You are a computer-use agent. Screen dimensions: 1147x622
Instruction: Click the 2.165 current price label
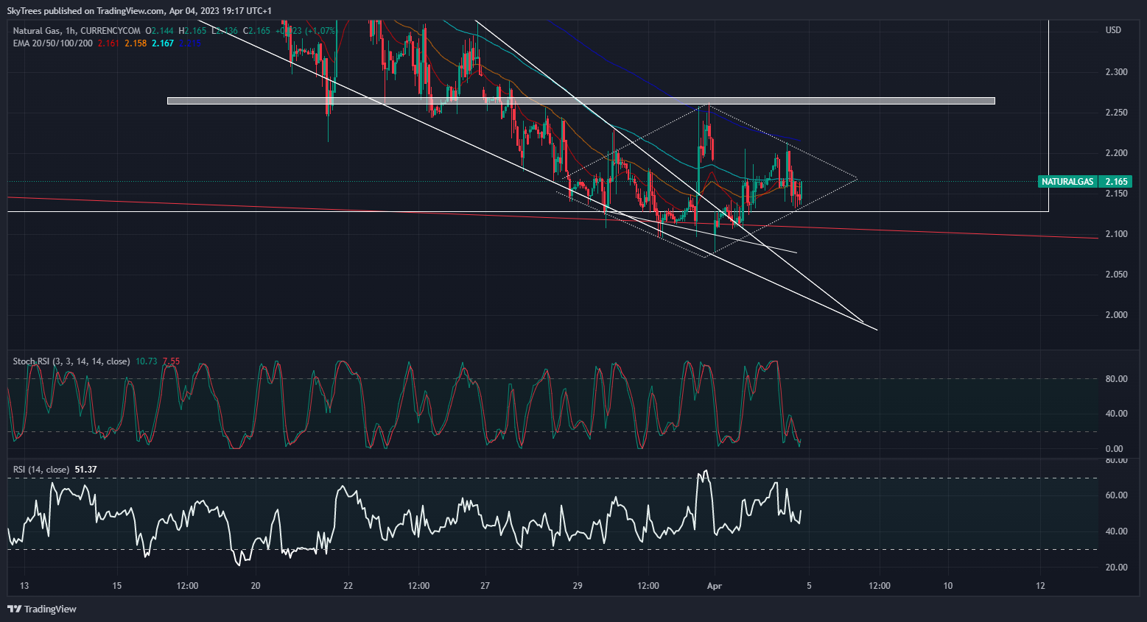click(x=1116, y=181)
